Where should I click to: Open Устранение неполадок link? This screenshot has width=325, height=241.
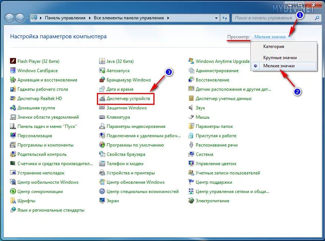click(x=41, y=173)
